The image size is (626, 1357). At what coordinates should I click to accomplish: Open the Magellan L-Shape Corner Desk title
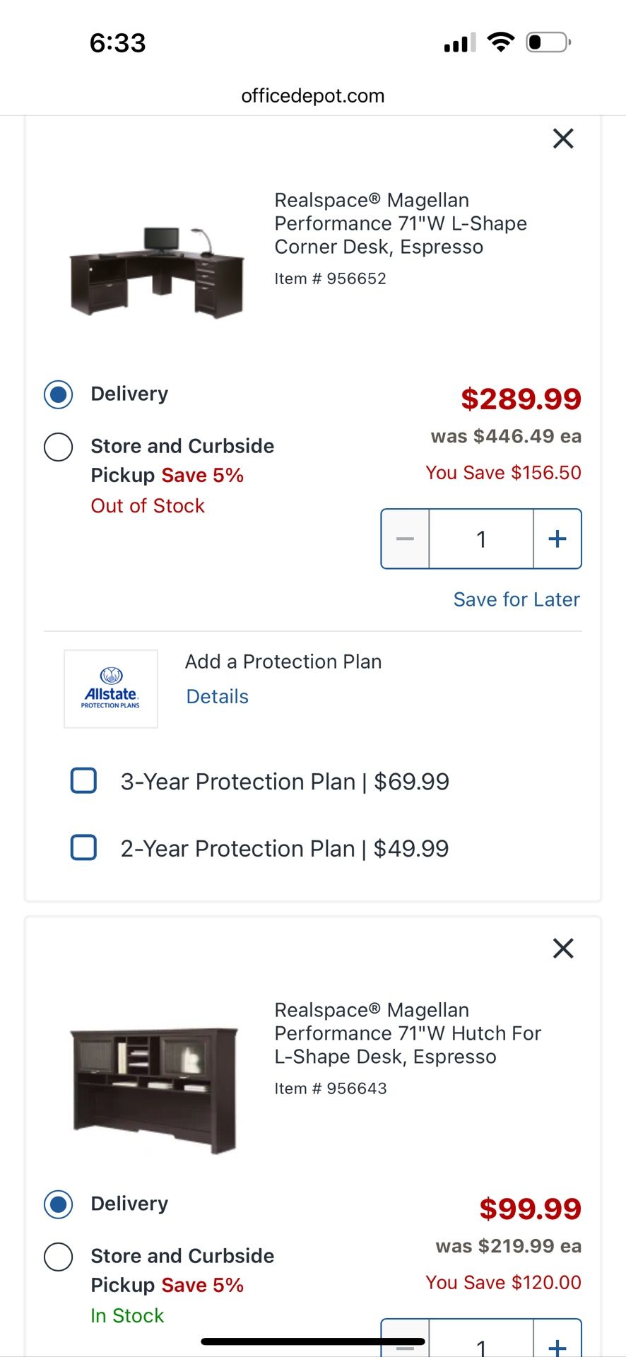coord(400,223)
